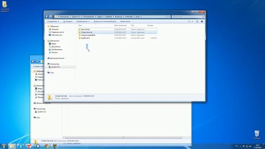This screenshot has height=149, width=265.
Task: Select AppData in the address breadcrumb
Action: tap(108, 17)
